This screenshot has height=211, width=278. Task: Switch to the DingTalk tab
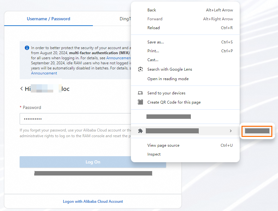tap(125, 19)
